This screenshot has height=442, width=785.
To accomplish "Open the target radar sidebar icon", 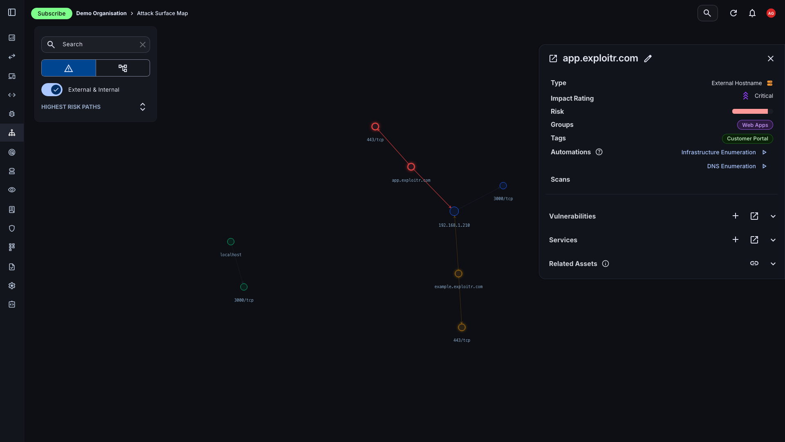I will (12, 152).
